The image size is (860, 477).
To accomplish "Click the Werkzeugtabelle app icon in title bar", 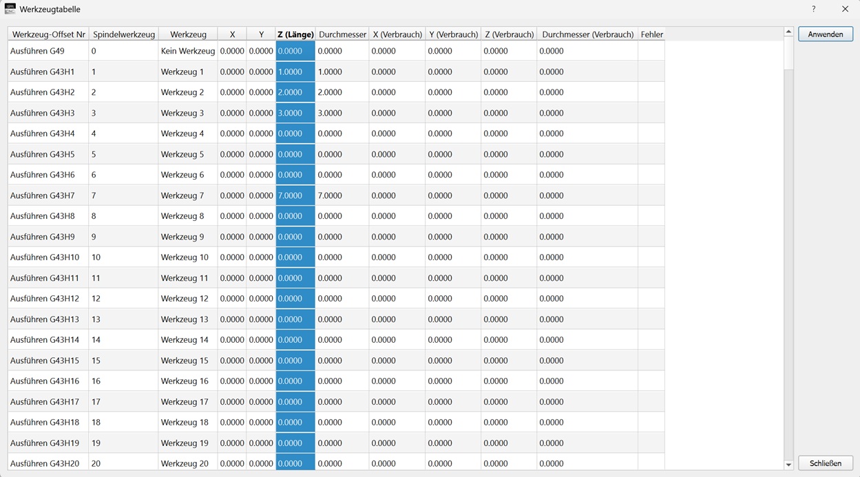I will pos(10,9).
